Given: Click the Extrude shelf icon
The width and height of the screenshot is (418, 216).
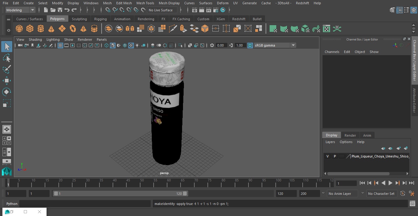Looking at the screenshot, I should pyautogui.click(x=183, y=29).
